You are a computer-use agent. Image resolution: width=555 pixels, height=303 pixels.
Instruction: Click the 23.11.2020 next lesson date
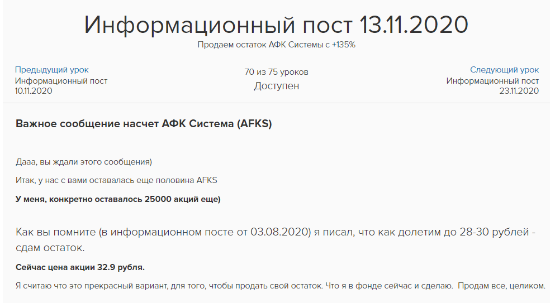pos(519,91)
